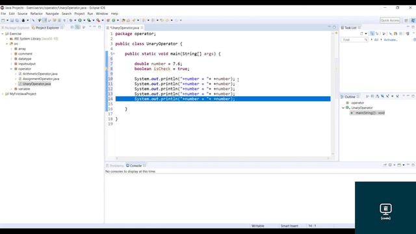Open the Source menu

point(22,14)
